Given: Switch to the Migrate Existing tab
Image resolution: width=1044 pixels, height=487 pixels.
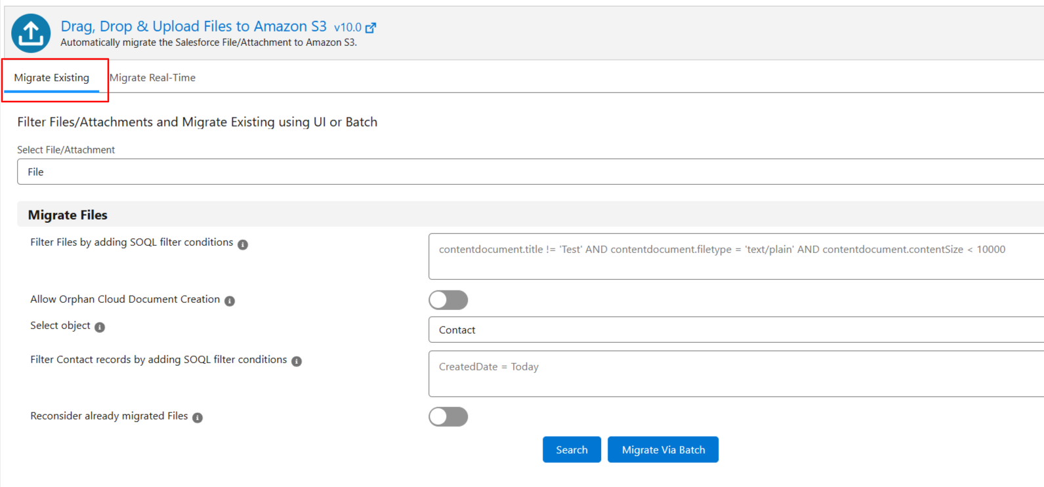Looking at the screenshot, I should [52, 77].
